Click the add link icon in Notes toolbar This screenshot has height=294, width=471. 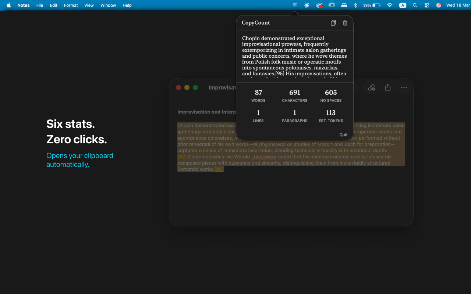[372, 87]
